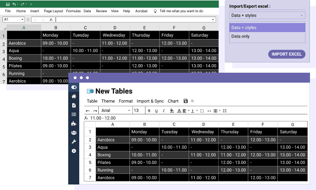
Task: Switch to the Home ribbon tab
Action: click(x=21, y=11)
